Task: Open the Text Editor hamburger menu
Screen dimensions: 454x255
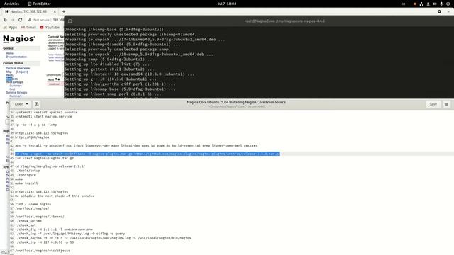Action: tap(446, 104)
